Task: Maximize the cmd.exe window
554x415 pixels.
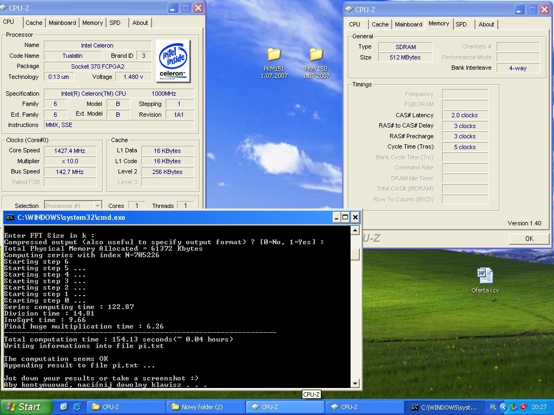Action: [x=346, y=217]
